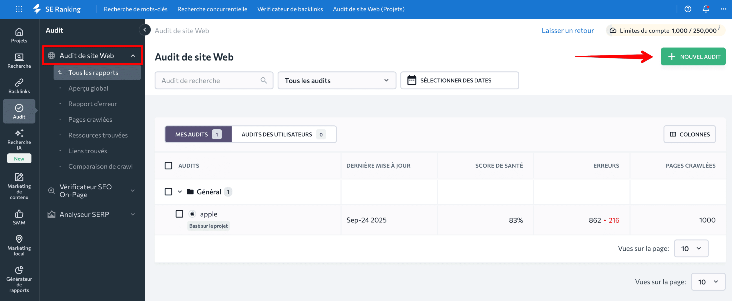Open the apps grid launcher icon
This screenshot has width=732, height=301.
[19, 9]
